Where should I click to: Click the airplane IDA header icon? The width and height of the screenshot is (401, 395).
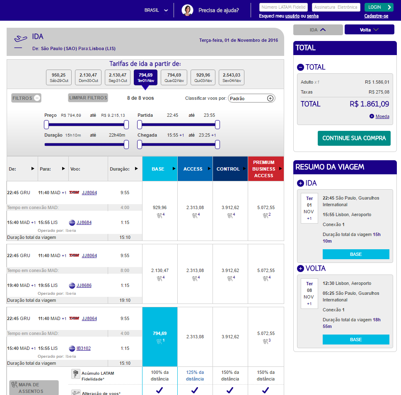click(x=20, y=39)
